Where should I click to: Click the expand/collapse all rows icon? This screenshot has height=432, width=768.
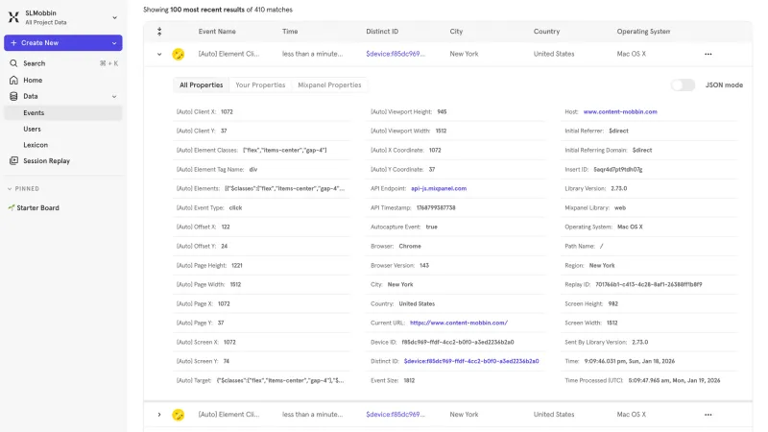(x=159, y=32)
